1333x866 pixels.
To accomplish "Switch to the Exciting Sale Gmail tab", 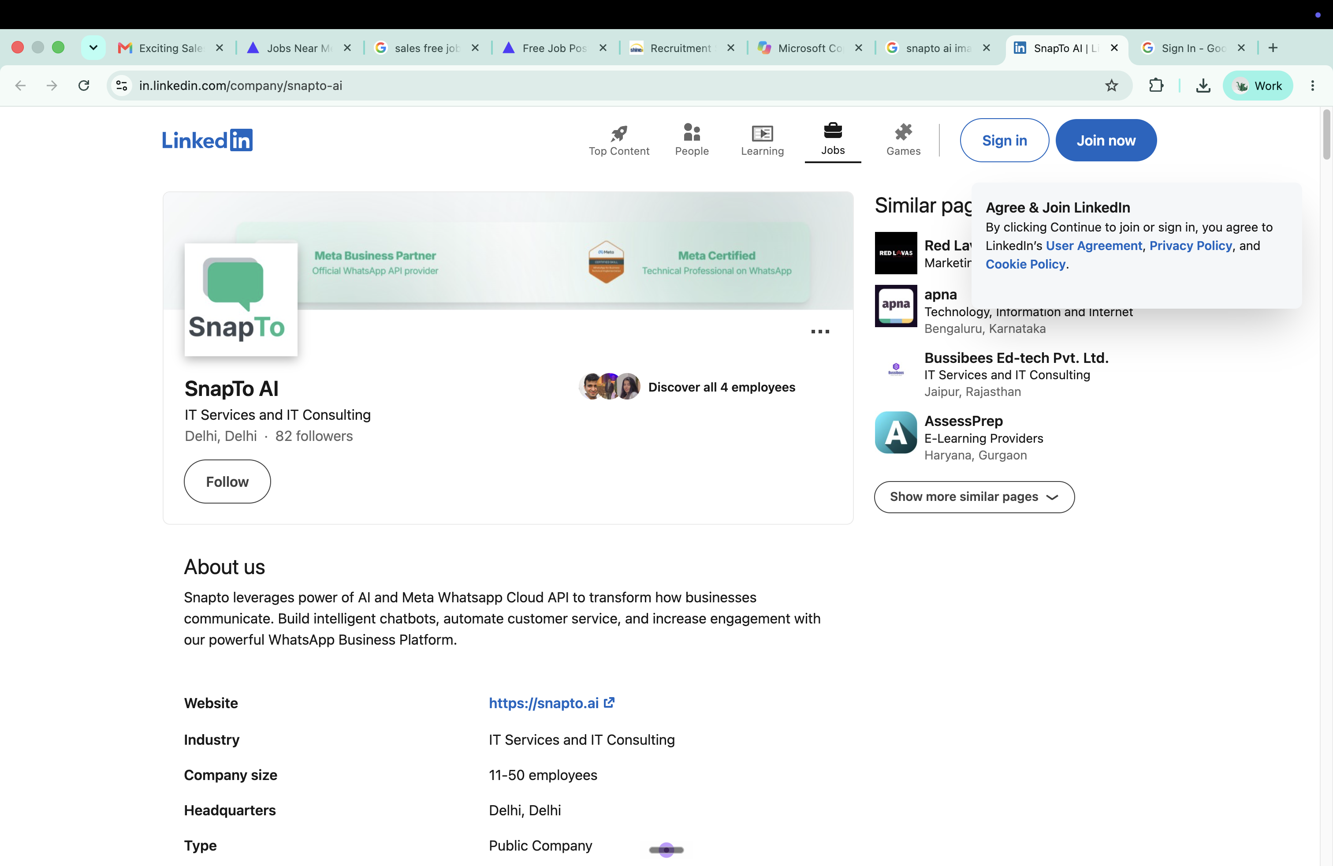I will coord(170,48).
